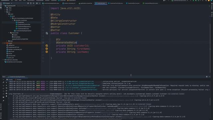The height and width of the screenshot is (120, 213).
Task: Place cursor after @GeneratedValue annotation
Action: pyautogui.click(x=77, y=43)
